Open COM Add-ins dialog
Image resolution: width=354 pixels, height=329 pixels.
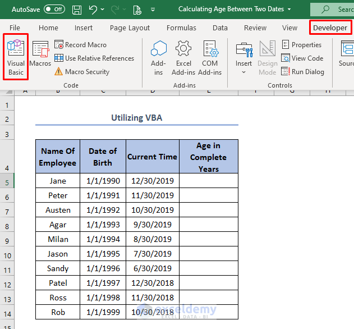click(210, 58)
